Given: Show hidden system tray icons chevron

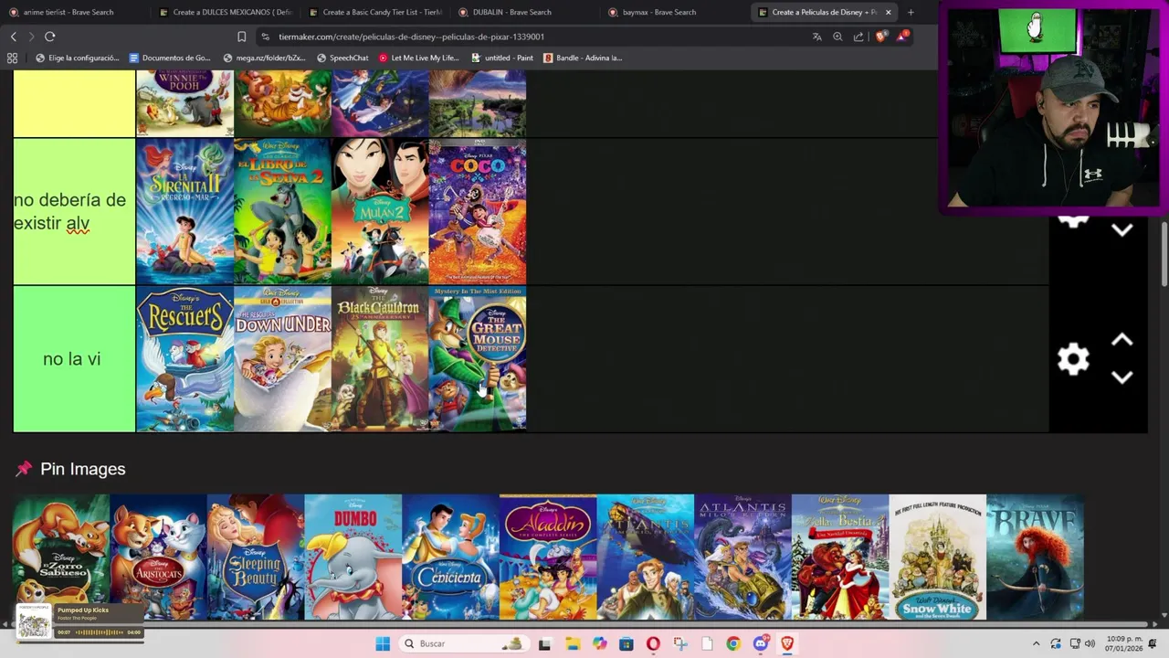Looking at the screenshot, I should click(x=1036, y=643).
